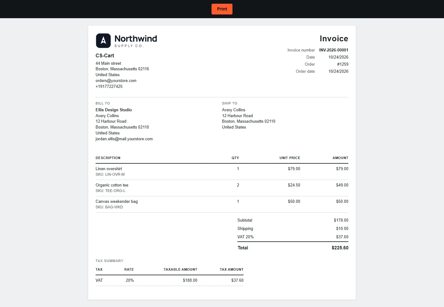Click the UNIT PRICE column header
Image resolution: width=444 pixels, height=307 pixels.
click(290, 158)
